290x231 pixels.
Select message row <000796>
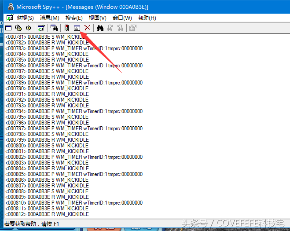[47, 123]
